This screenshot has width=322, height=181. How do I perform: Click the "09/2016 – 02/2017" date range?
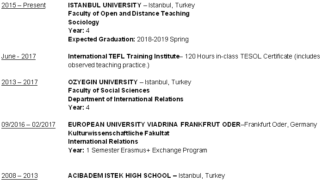28,124
